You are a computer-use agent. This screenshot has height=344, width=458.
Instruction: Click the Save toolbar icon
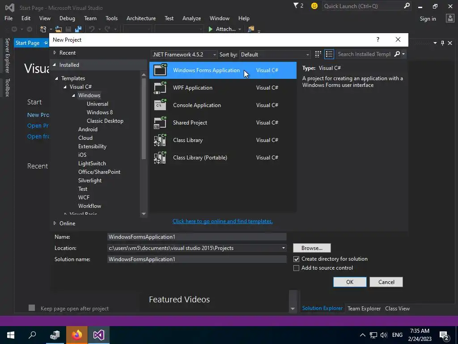pyautogui.click(x=68, y=29)
